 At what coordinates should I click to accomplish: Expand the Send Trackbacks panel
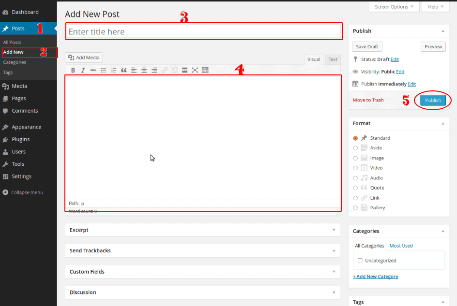tap(334, 251)
